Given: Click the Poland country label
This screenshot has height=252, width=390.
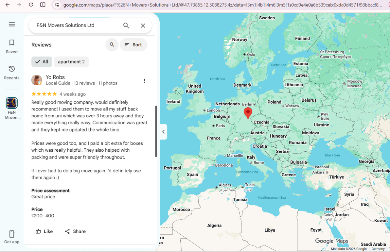Looking at the screenshot, I should coord(275,102).
